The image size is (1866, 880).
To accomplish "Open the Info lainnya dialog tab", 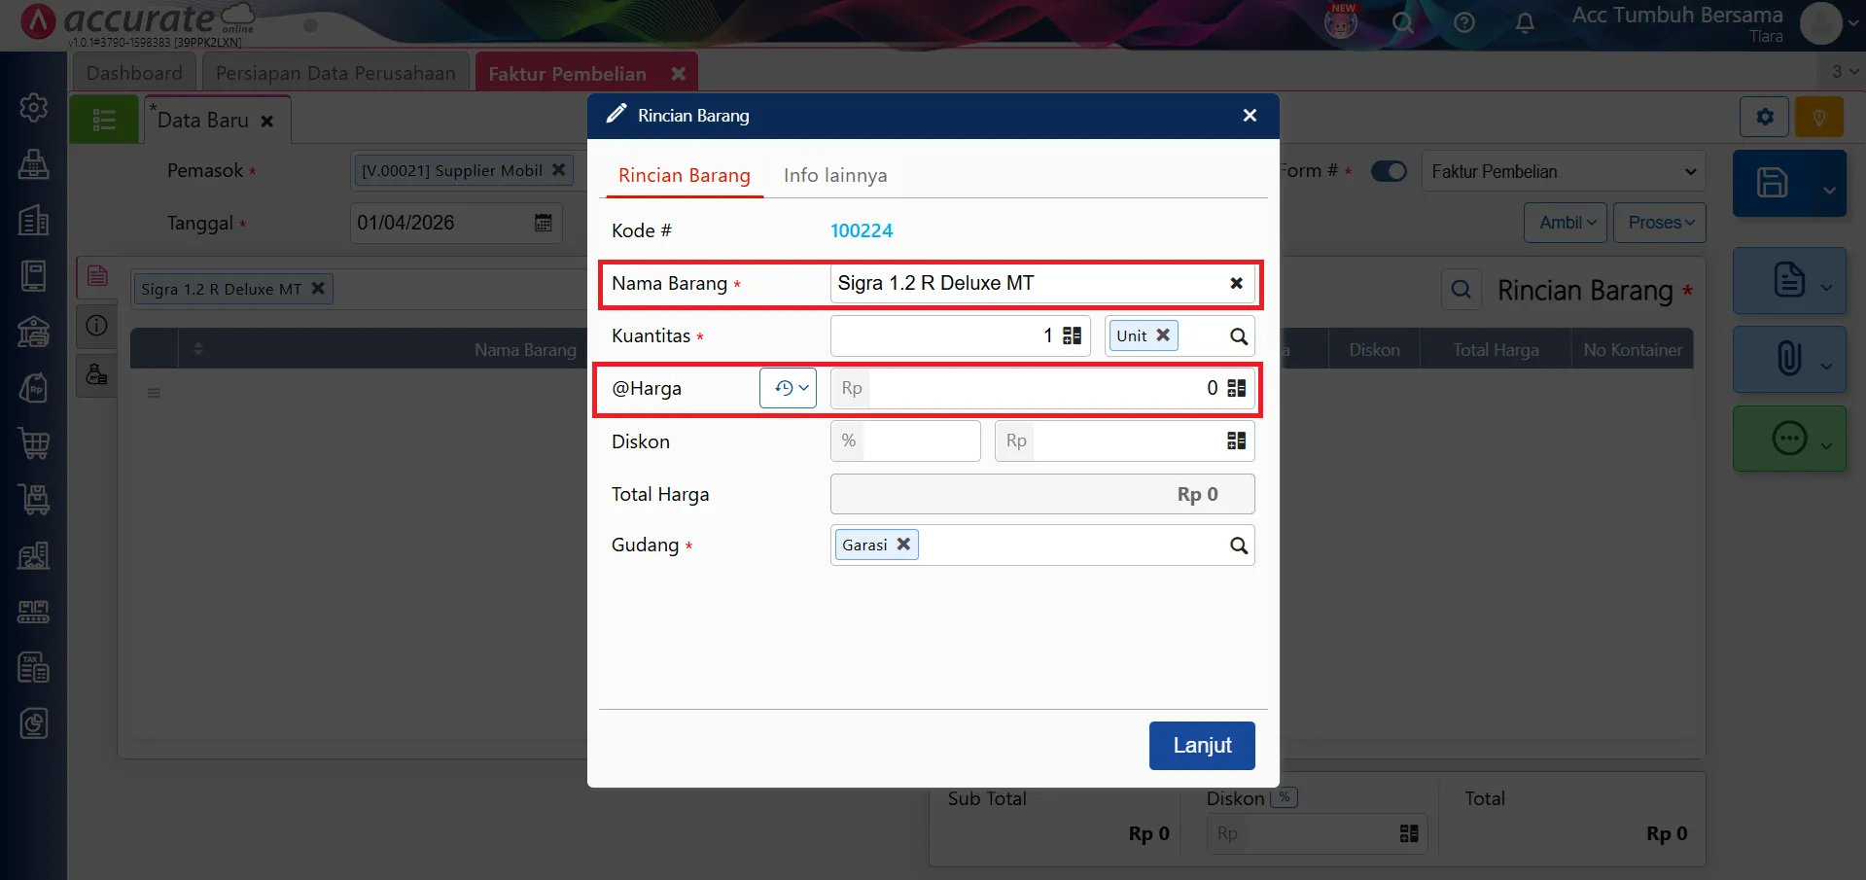I will pyautogui.click(x=835, y=175).
